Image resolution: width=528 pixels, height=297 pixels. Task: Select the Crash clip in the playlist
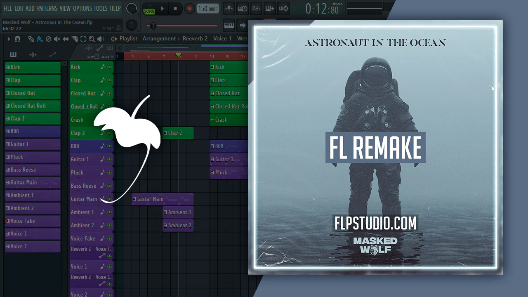(x=229, y=120)
